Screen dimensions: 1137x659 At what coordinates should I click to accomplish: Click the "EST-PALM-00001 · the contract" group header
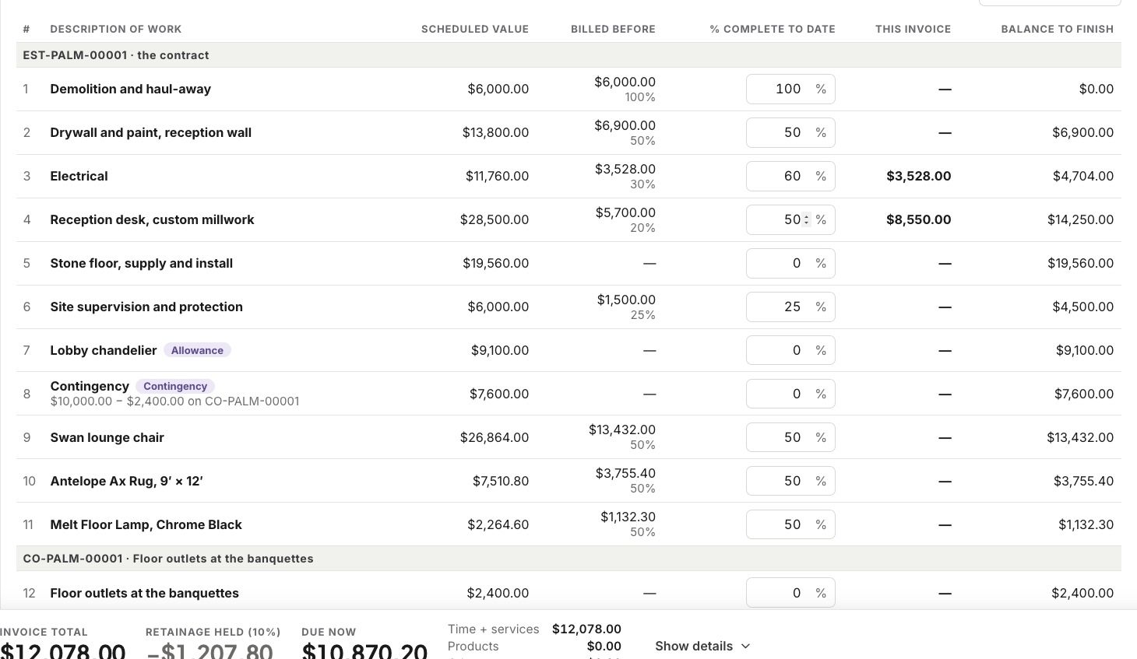click(x=568, y=55)
